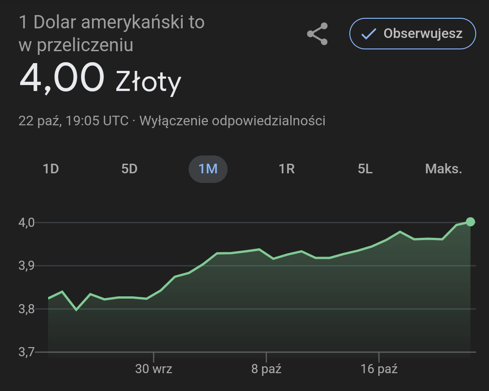Image resolution: width=489 pixels, height=391 pixels.
Task: Click the '1 Dolar amerykański to' heading
Action: (x=112, y=22)
